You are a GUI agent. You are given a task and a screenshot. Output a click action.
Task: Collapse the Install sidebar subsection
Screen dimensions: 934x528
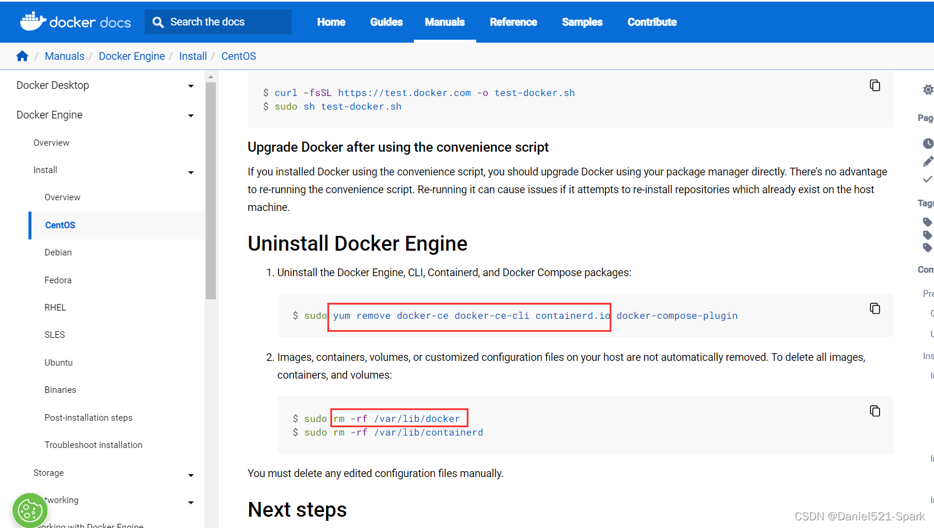(x=191, y=172)
